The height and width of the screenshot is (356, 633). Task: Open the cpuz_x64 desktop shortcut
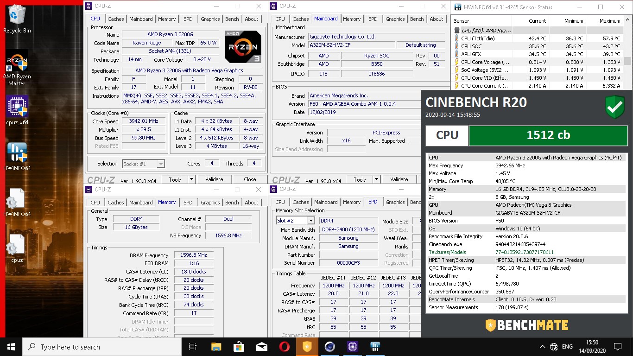(17, 110)
